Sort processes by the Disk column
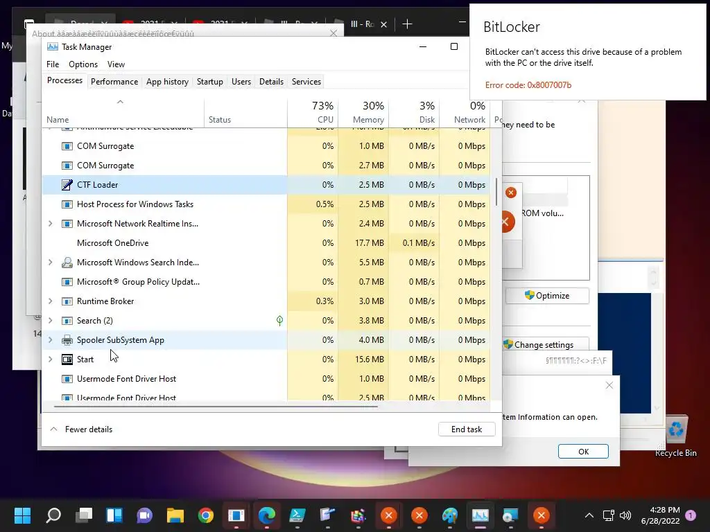 pos(415,113)
